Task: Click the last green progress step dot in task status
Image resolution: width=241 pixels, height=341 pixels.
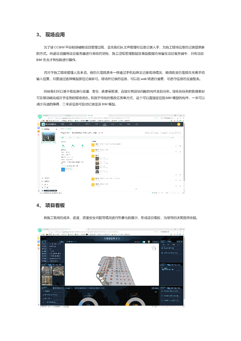Action: pos(82,145)
